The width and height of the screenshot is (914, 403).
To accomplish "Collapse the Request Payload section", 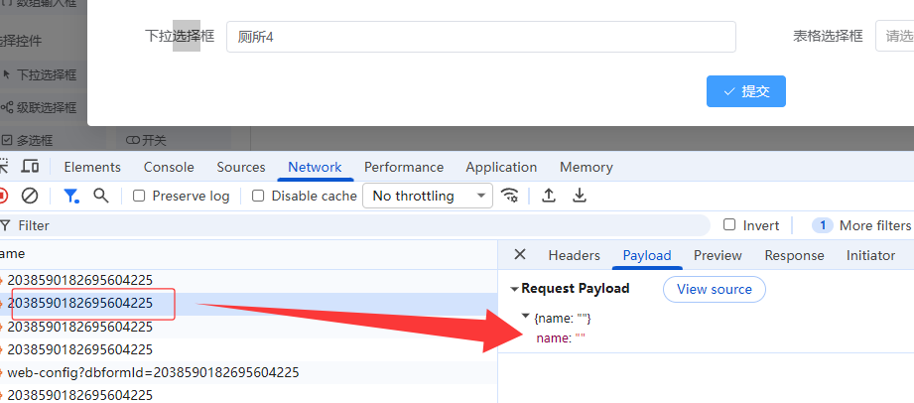I will pyautogui.click(x=514, y=289).
